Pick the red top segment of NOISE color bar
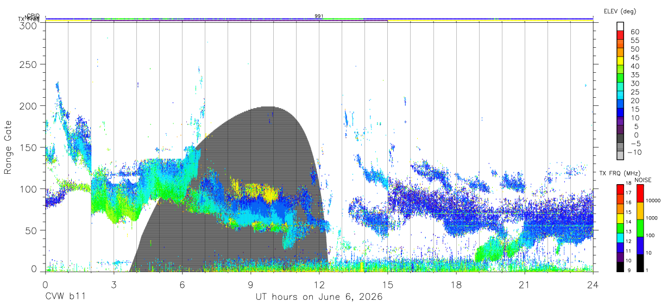The height and width of the screenshot is (308, 667). (639, 193)
